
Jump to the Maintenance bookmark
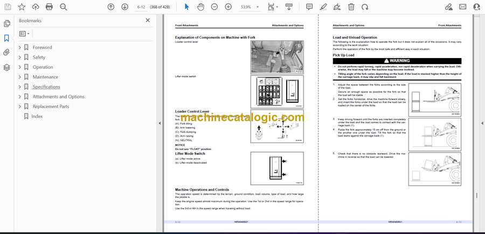(x=45, y=77)
